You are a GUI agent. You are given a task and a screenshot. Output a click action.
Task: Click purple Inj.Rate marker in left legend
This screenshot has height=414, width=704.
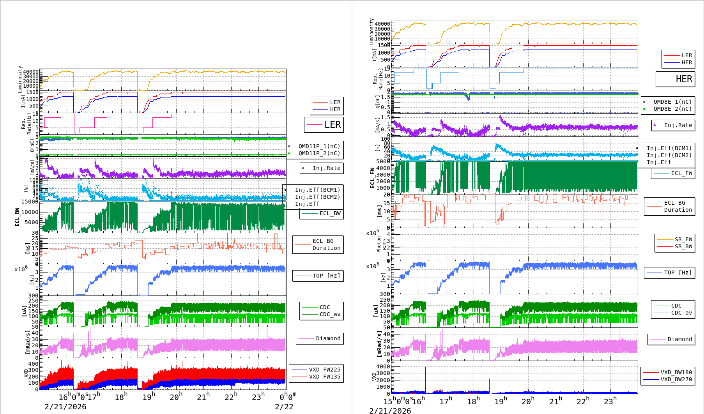point(303,168)
